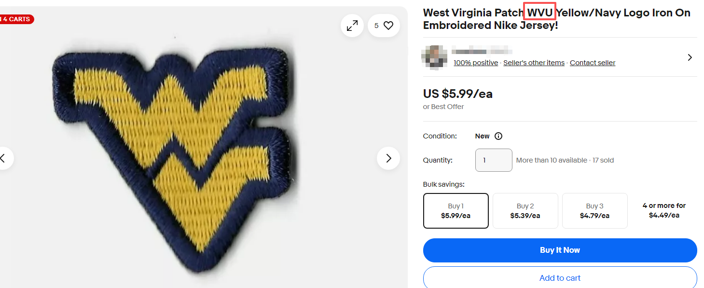The width and height of the screenshot is (704, 288).
Task: Click the Add to cart button
Action: [560, 278]
